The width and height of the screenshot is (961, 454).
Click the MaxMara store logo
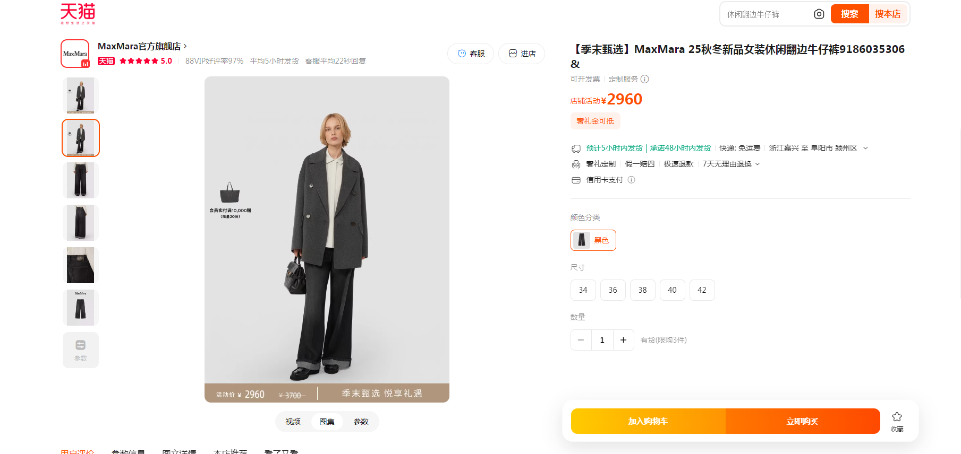[x=75, y=54]
